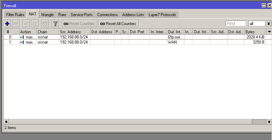This screenshot has width=272, height=140.
Task: Sort by the Dst. Port column header
Action: [139, 32]
